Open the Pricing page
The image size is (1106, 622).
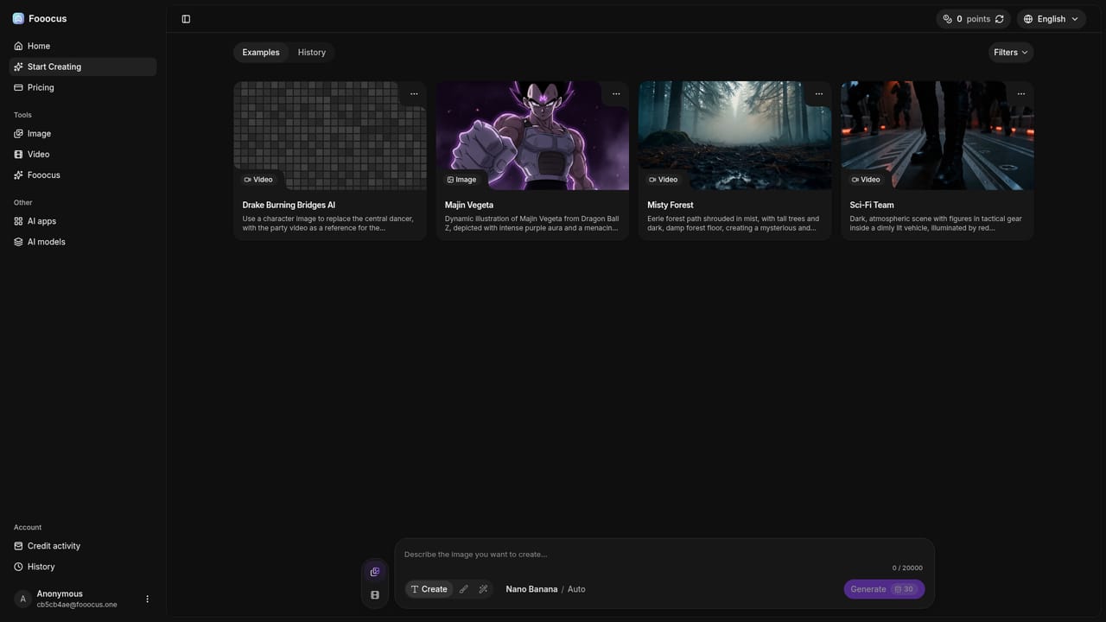(x=83, y=87)
